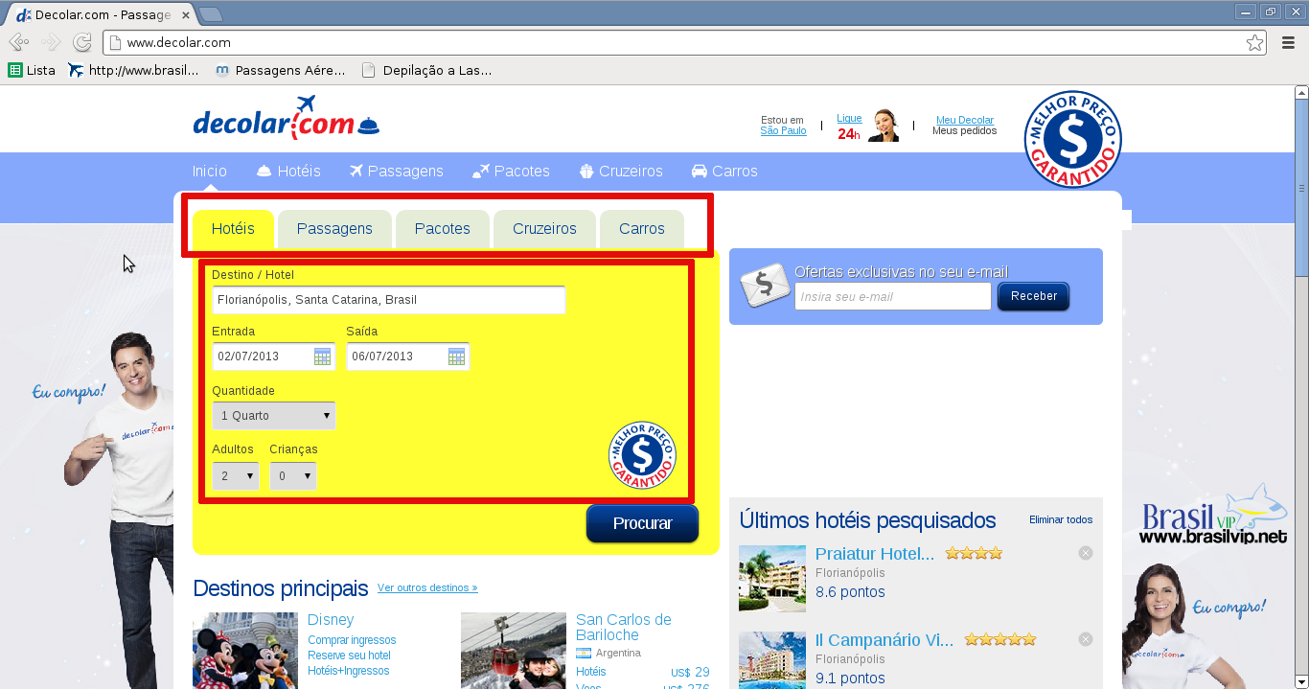The height and width of the screenshot is (690, 1309).
Task: Open San Carlos de Bariloche destination
Action: pos(624,628)
